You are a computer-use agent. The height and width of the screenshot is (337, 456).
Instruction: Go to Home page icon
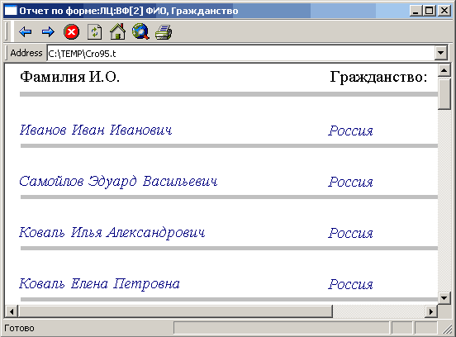[x=117, y=31]
